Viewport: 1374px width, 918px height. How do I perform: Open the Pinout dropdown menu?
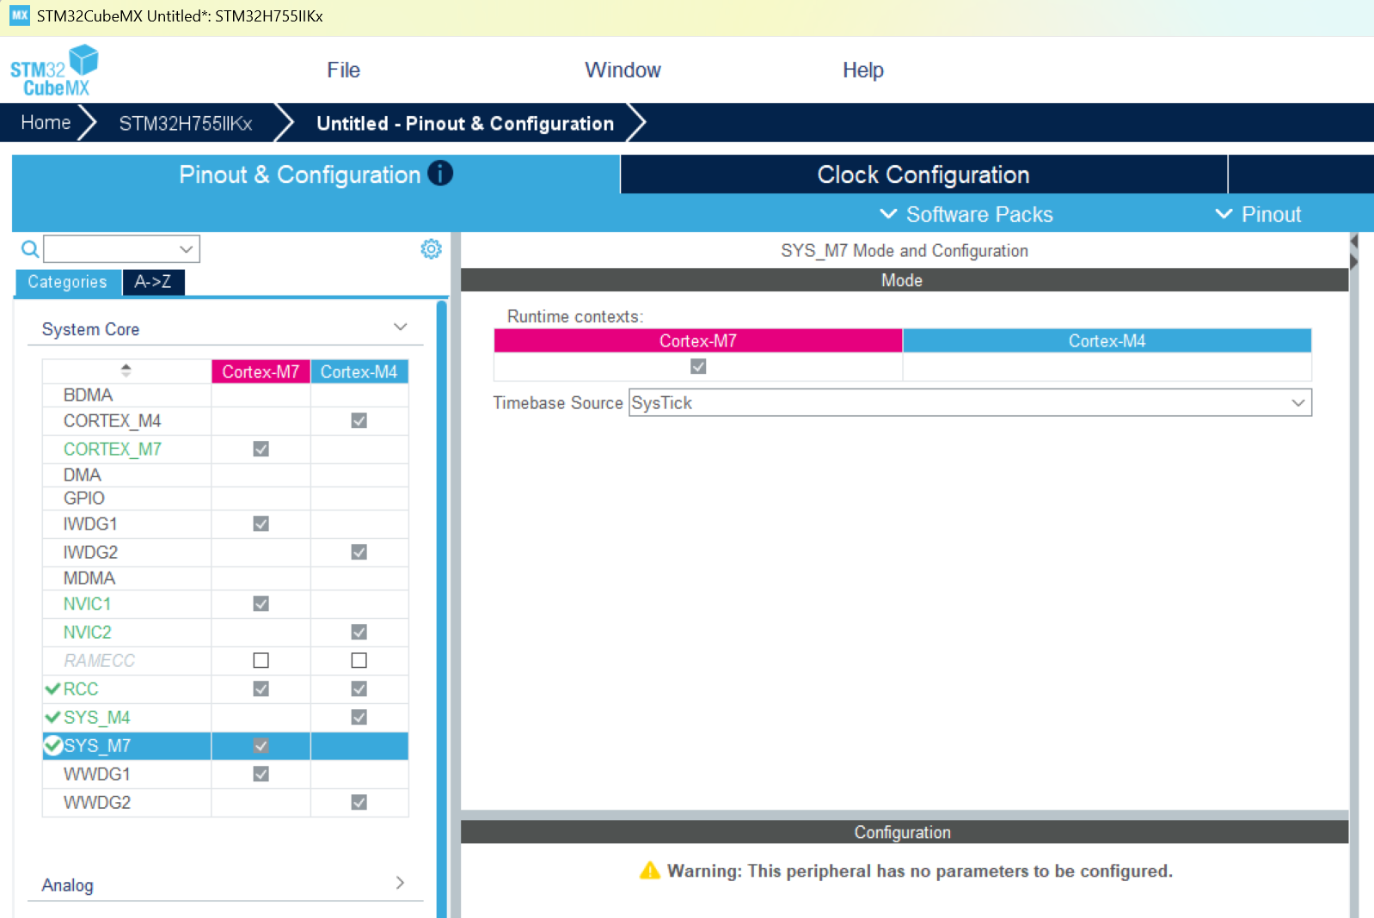1259,214
